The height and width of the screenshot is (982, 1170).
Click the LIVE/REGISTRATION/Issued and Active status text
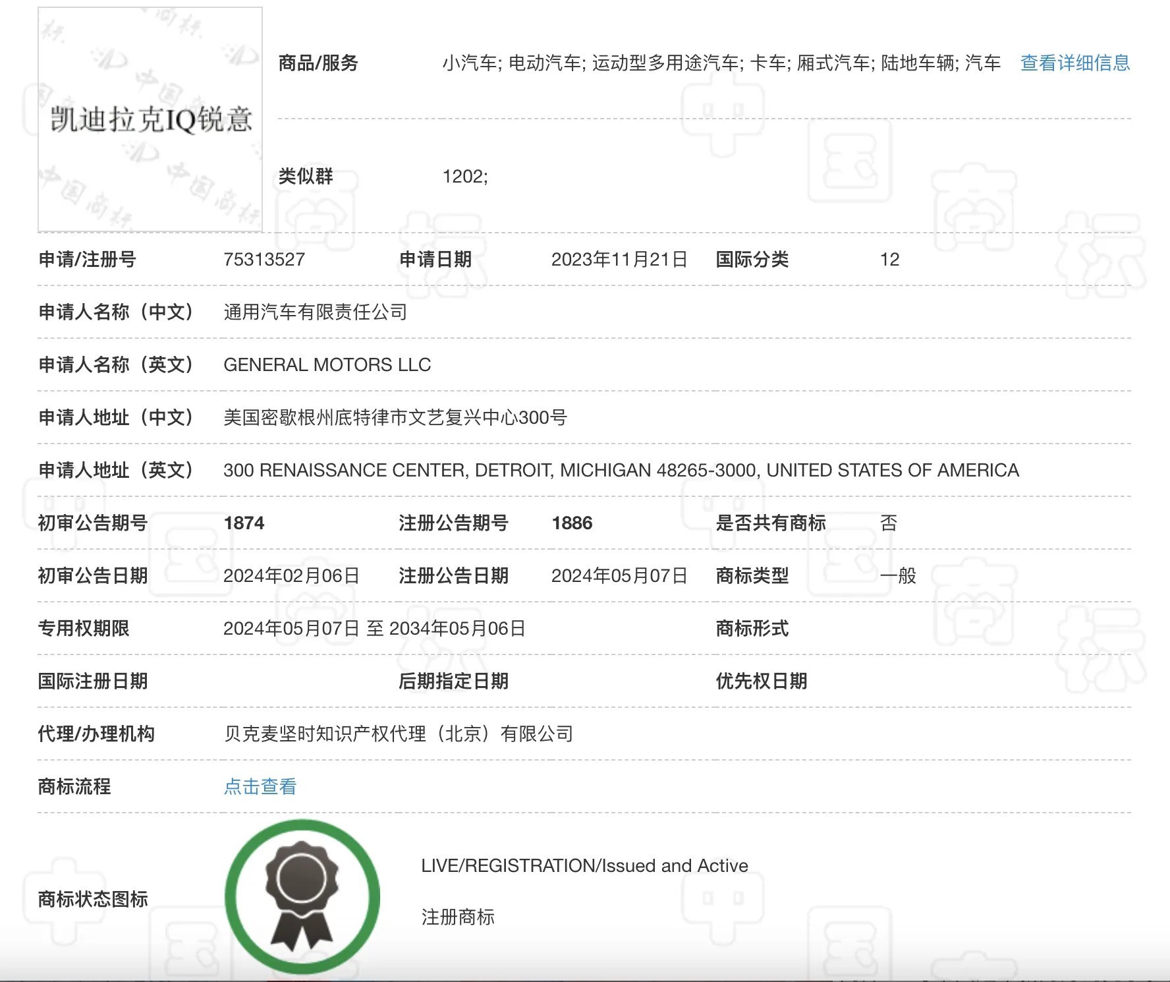tap(584, 865)
